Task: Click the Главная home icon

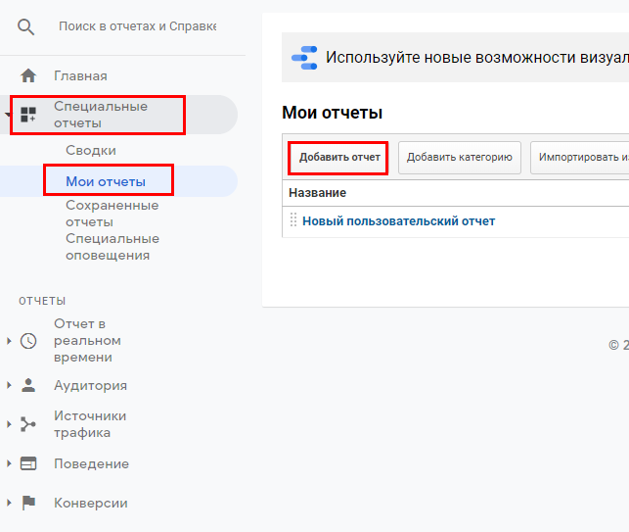Action: click(x=28, y=75)
